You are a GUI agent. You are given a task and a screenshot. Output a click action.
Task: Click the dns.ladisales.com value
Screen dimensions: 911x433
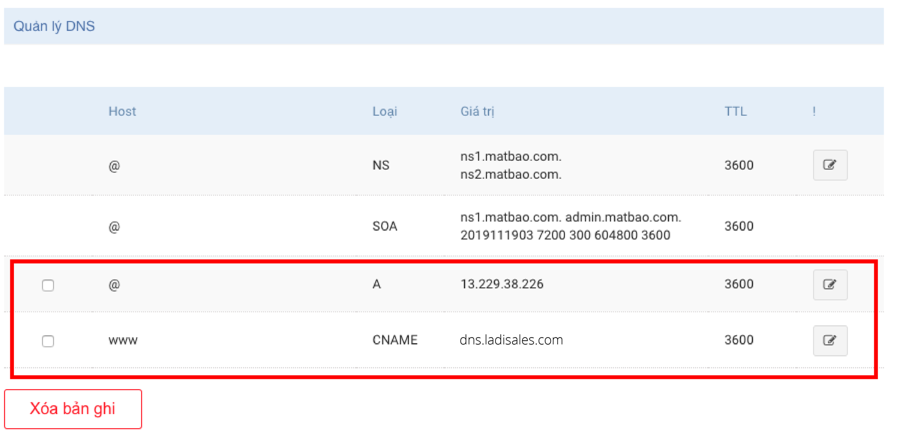pyautogui.click(x=511, y=340)
